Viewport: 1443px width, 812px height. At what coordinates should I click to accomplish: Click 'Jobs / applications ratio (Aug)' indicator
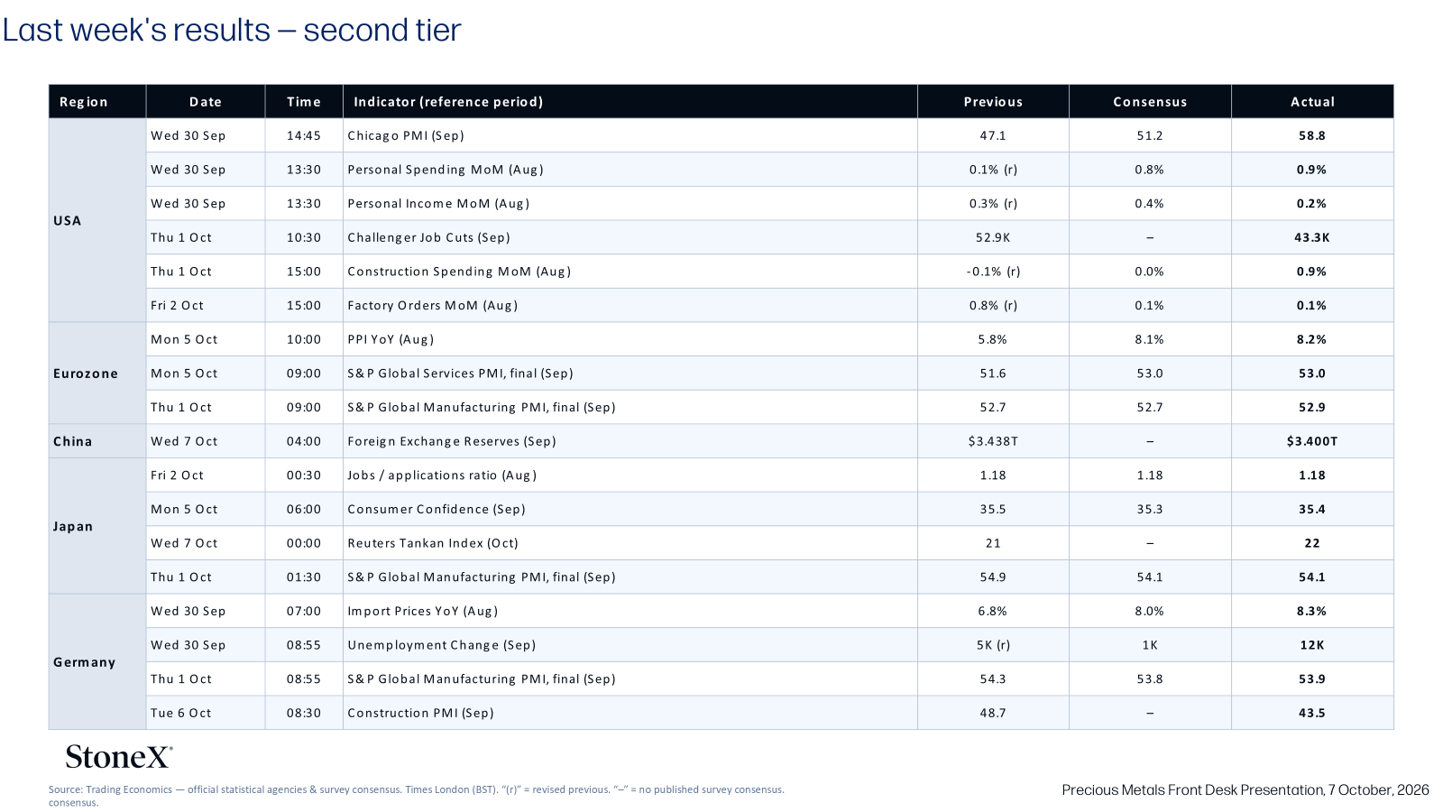[442, 475]
